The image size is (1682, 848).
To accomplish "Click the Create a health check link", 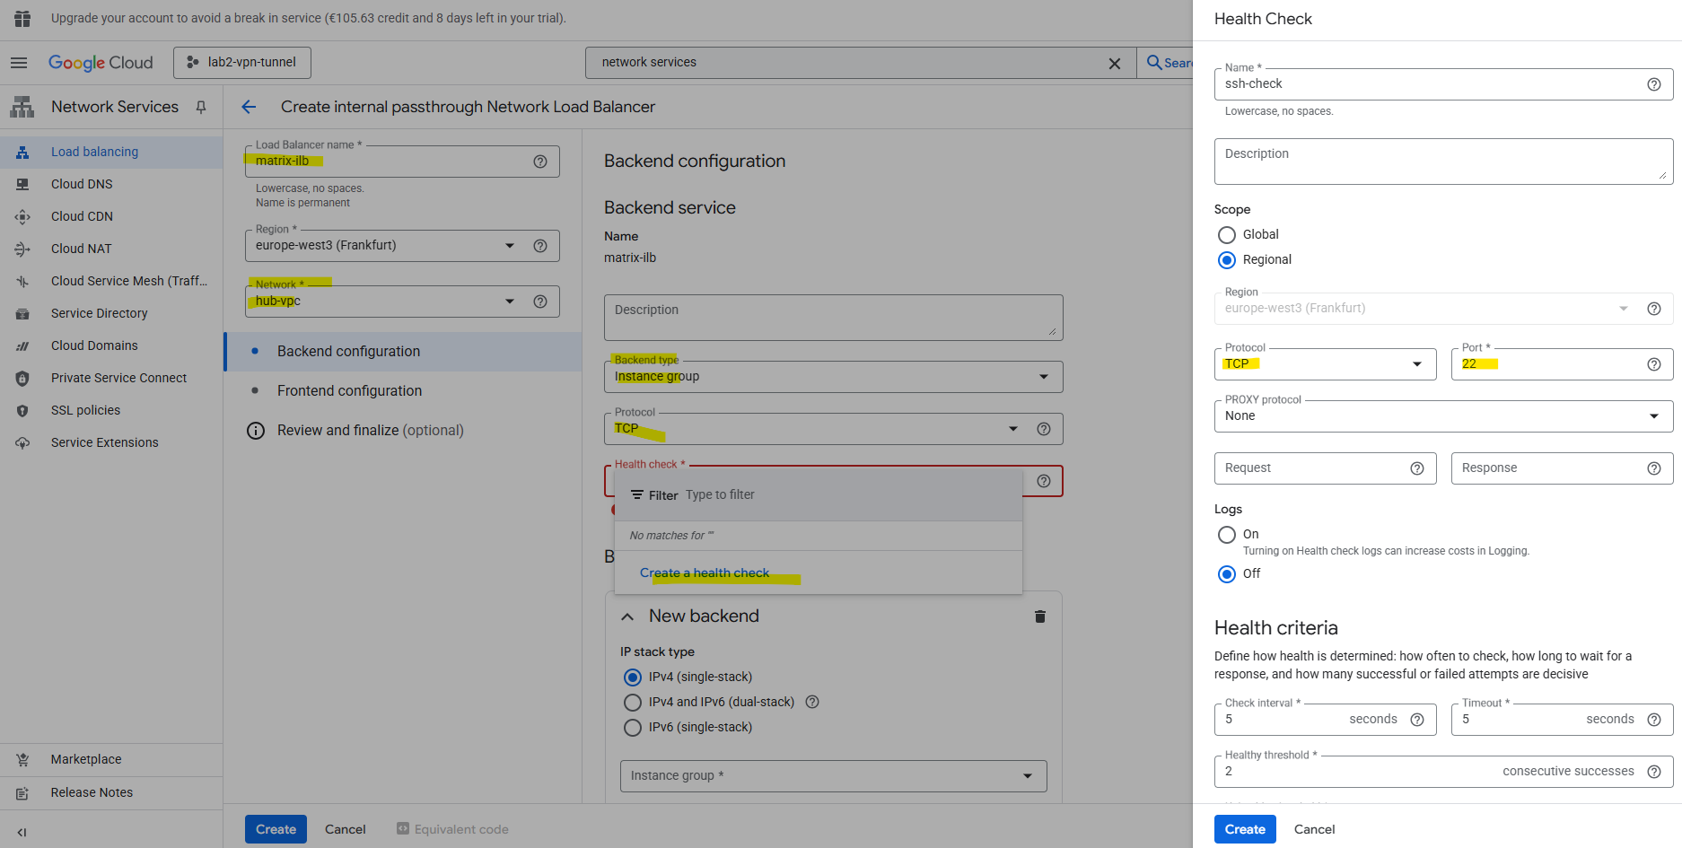I will (x=704, y=573).
